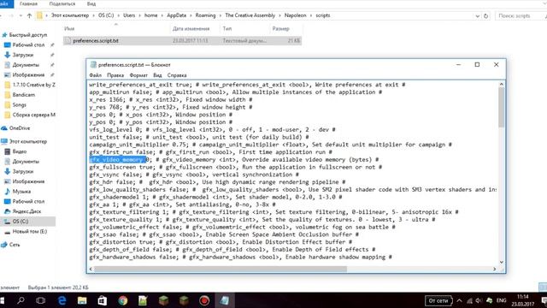Open Музыка under This PC
This screenshot has width=547, height=308.
21,192
